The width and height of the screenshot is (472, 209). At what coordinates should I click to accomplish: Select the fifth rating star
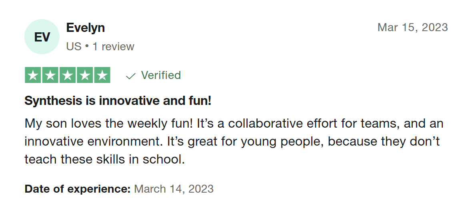102,75
